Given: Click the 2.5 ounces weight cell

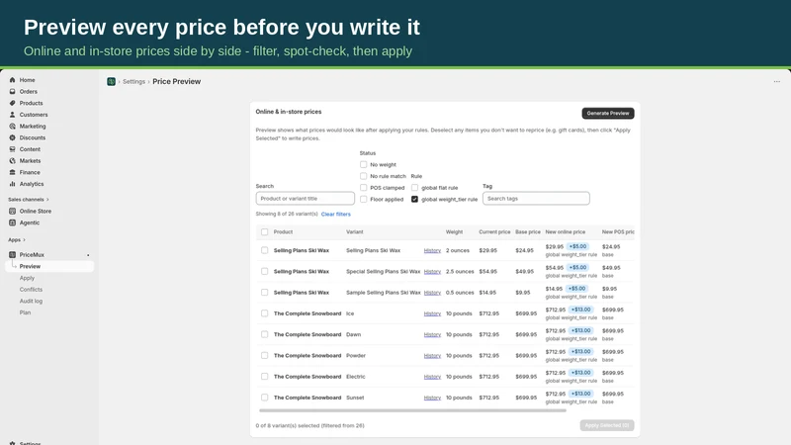Looking at the screenshot, I should click(460, 271).
